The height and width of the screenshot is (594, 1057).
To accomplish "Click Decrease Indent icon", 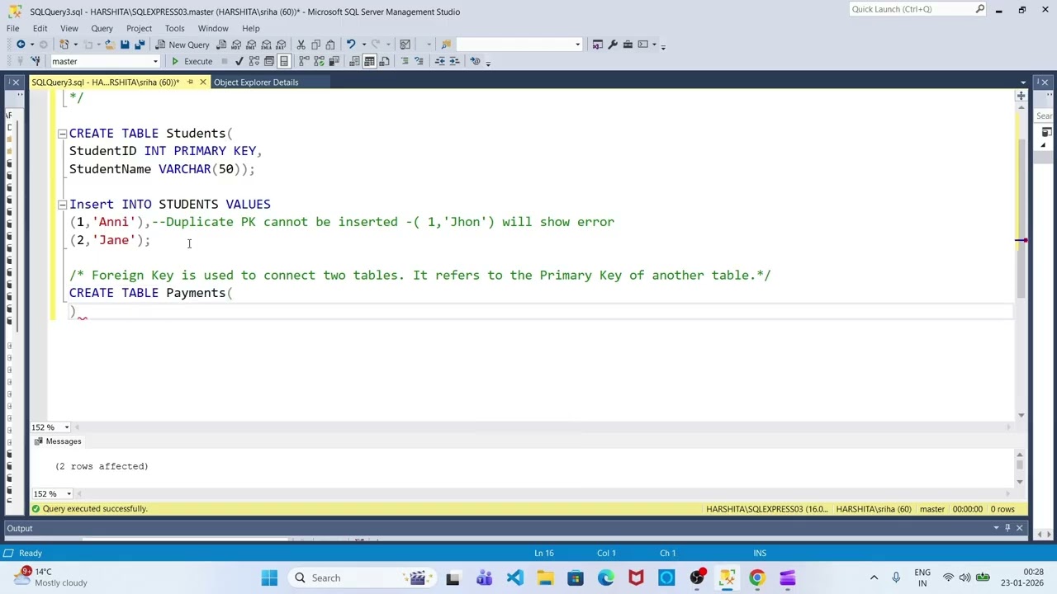I will tap(440, 61).
